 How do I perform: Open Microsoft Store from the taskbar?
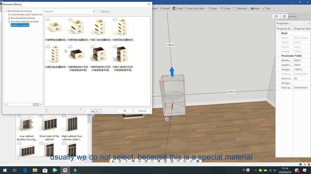click(x=45, y=170)
